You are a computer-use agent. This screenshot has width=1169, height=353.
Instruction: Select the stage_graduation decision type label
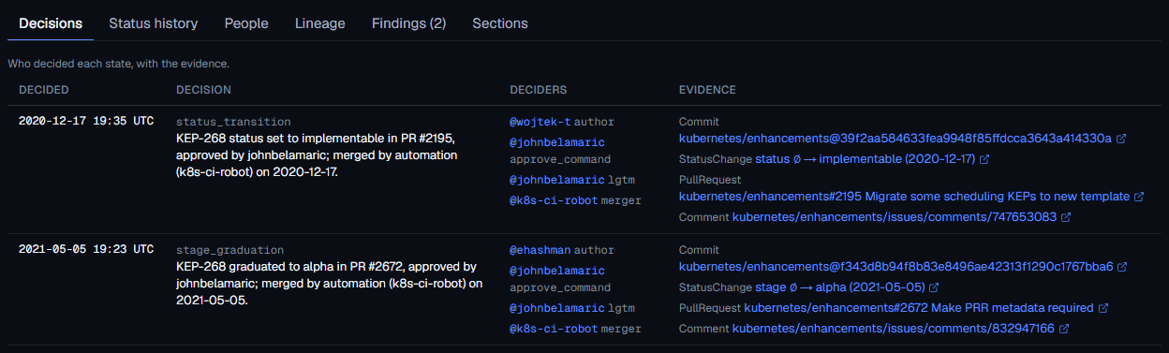tap(229, 250)
